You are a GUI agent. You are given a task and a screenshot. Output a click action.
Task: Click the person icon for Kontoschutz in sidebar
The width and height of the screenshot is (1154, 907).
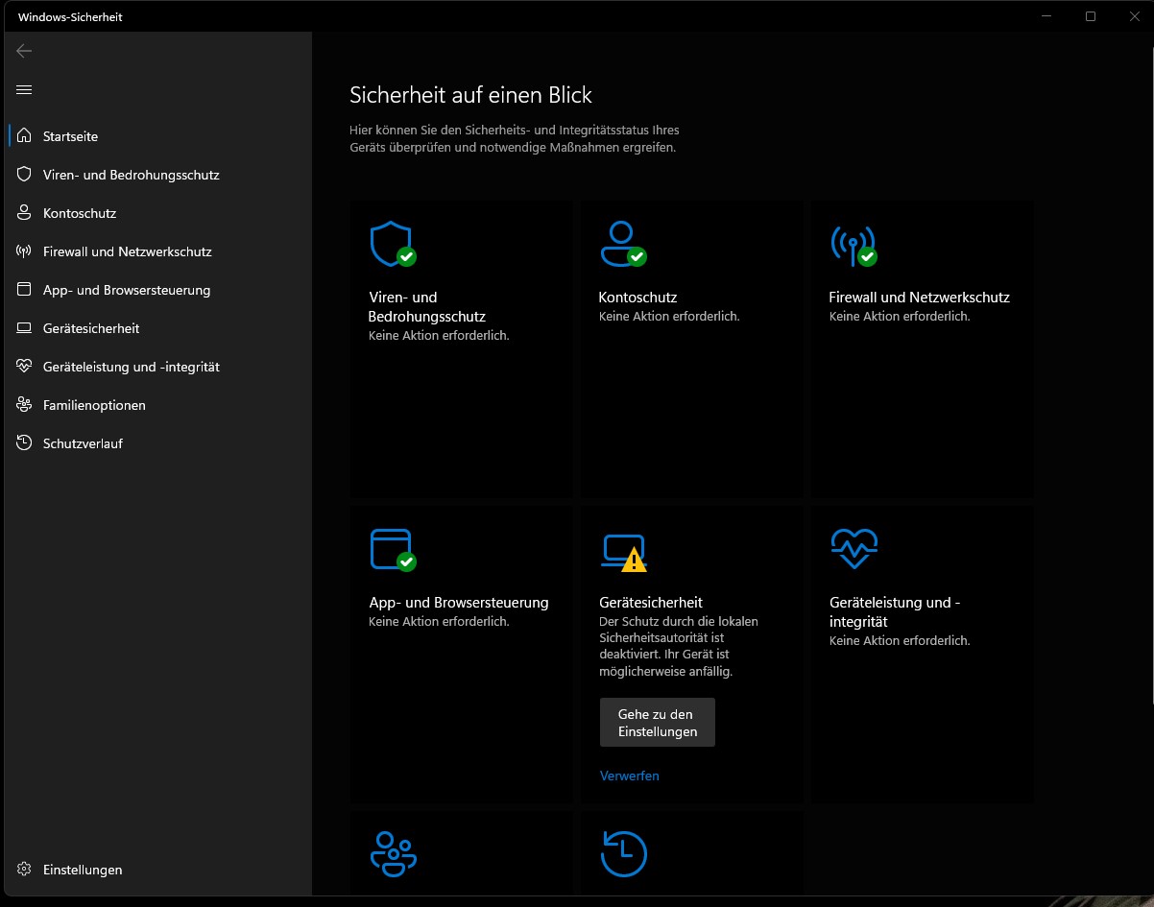pos(24,213)
